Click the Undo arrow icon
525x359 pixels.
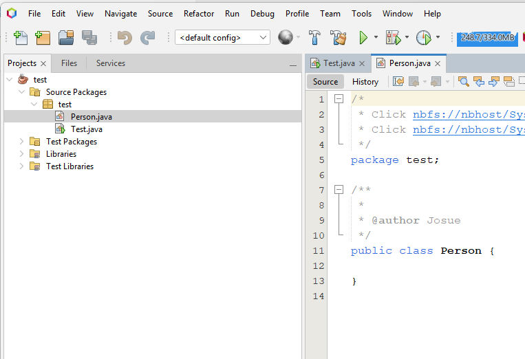(x=125, y=38)
